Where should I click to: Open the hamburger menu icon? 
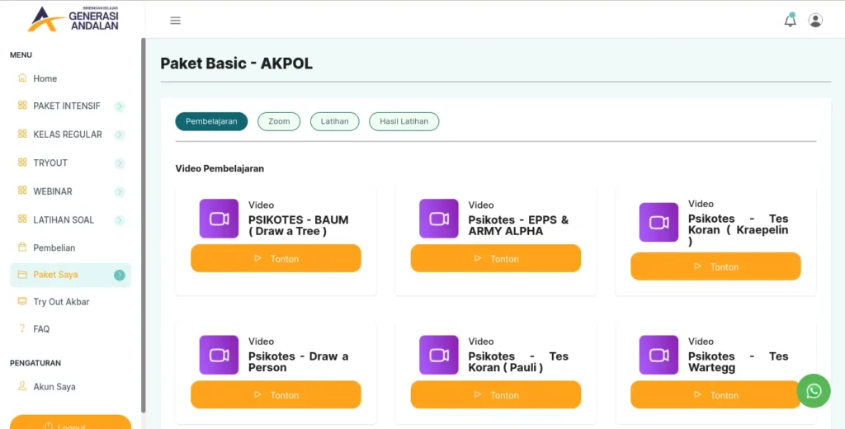pos(175,21)
